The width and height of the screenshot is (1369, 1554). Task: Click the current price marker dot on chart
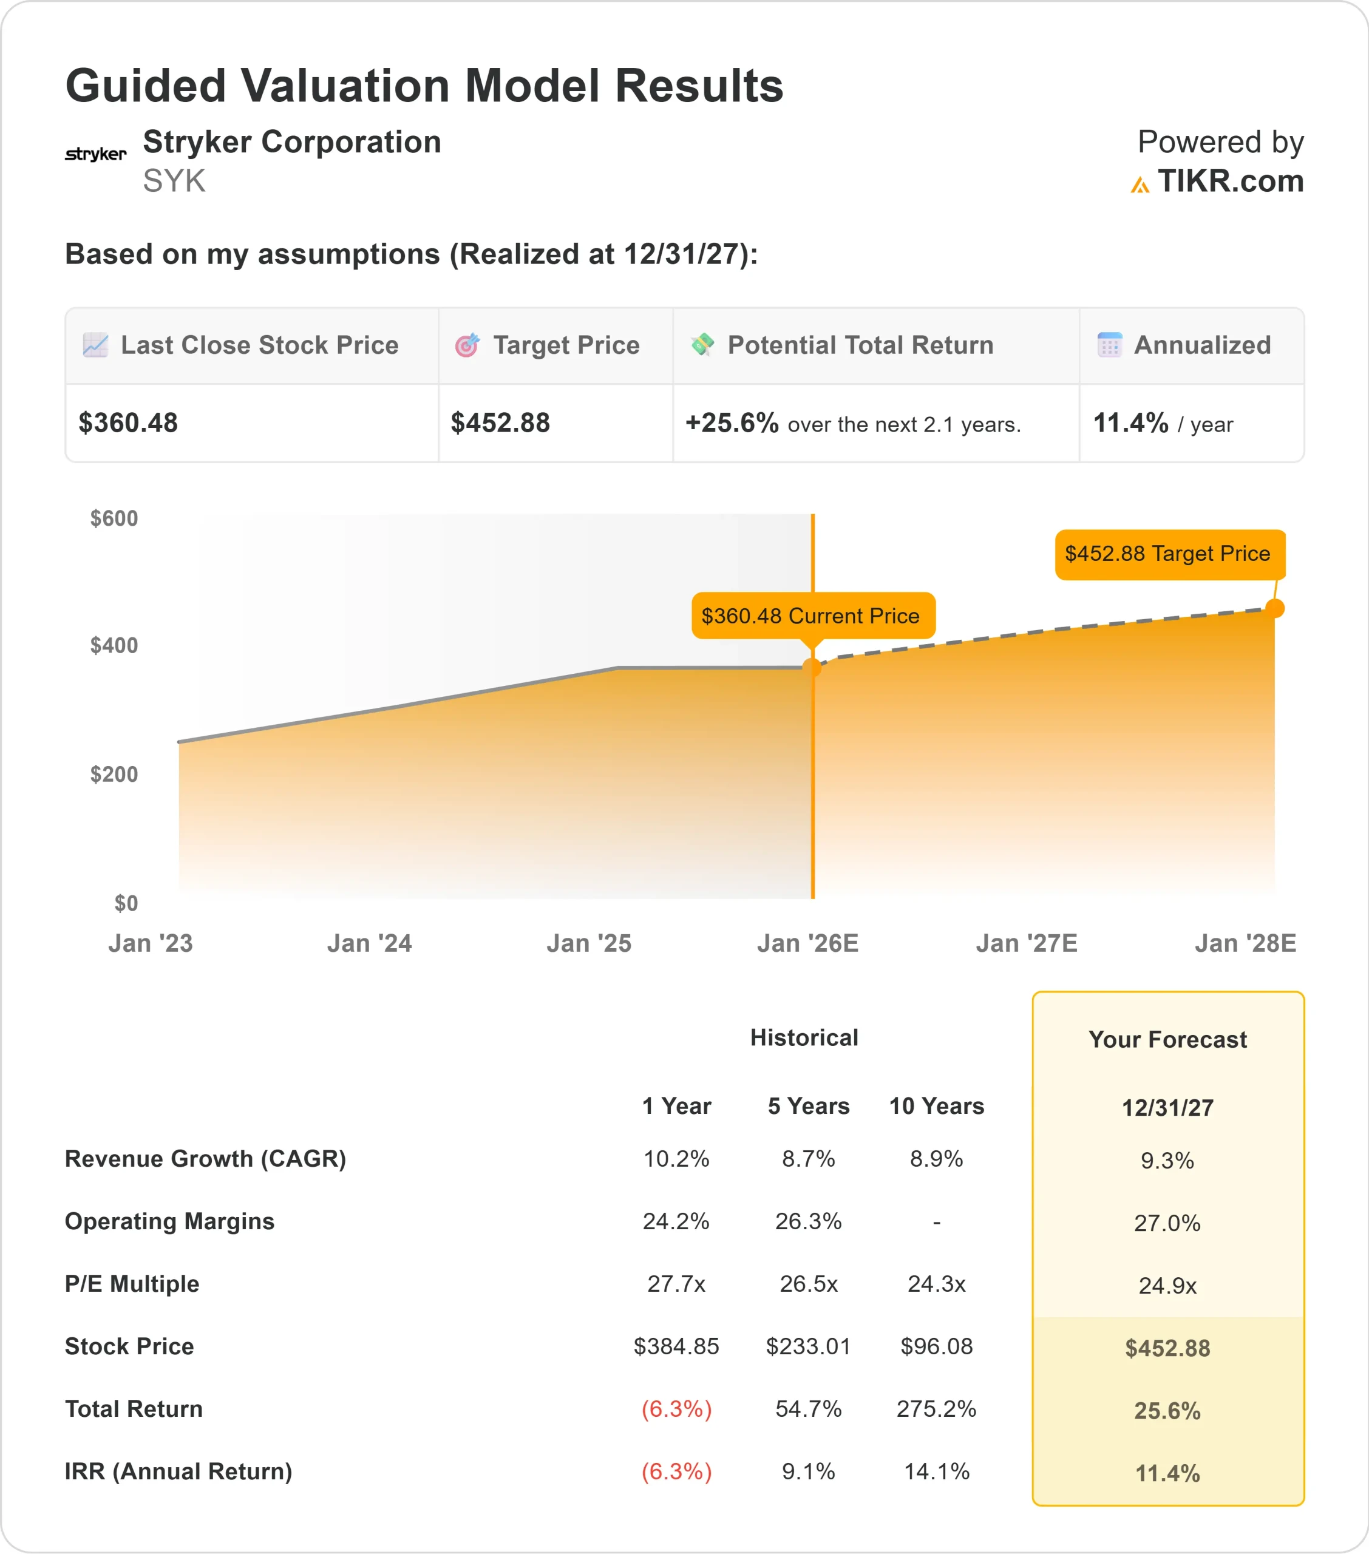pos(812,668)
